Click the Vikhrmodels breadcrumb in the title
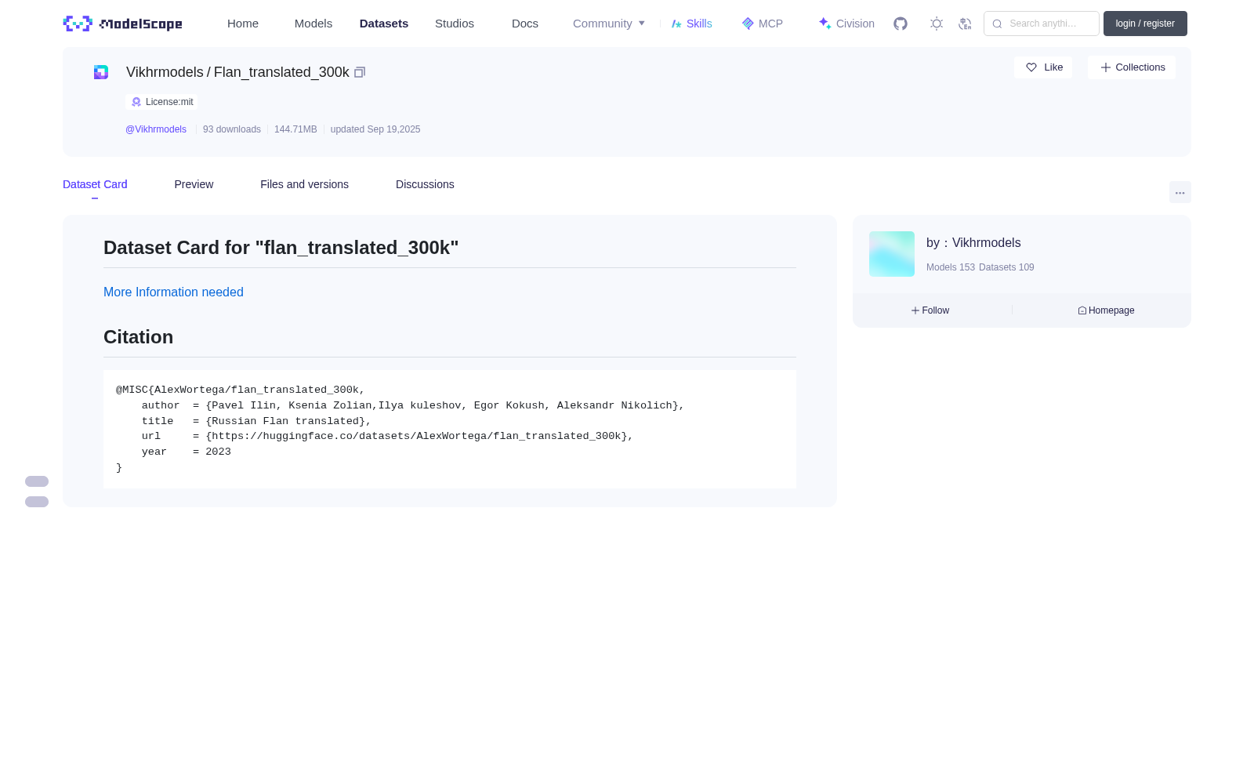1254x784 pixels. 165,72
